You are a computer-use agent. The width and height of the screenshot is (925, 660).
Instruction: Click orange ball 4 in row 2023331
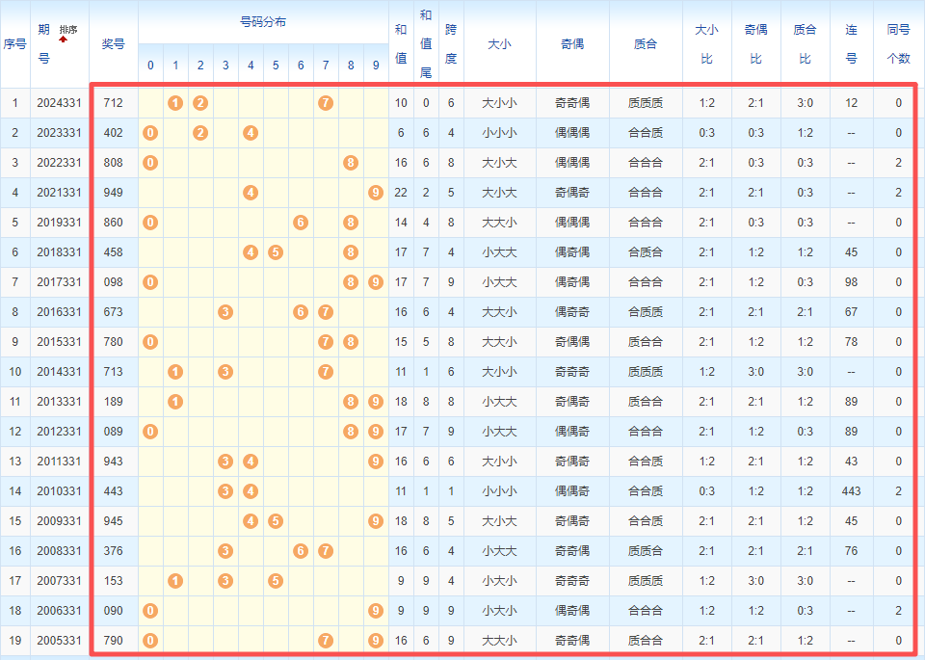251,133
